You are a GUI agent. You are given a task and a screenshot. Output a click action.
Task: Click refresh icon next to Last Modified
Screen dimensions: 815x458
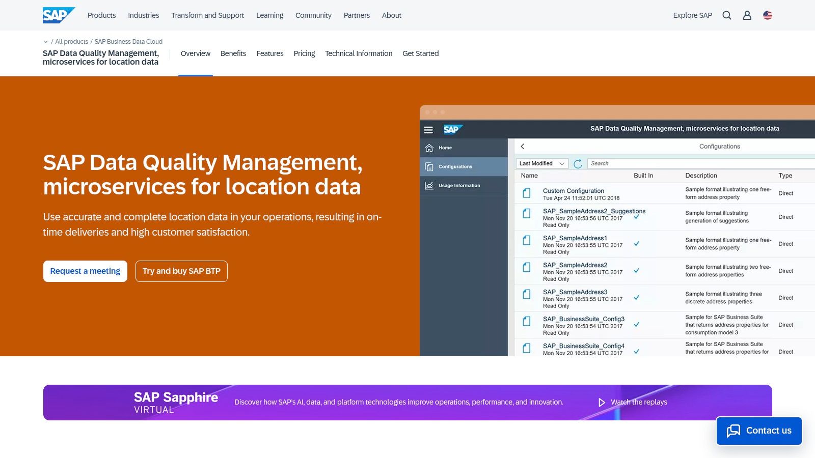(578, 163)
